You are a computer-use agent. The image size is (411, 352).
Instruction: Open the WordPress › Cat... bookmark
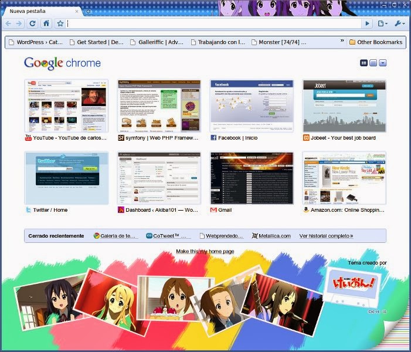pos(36,42)
